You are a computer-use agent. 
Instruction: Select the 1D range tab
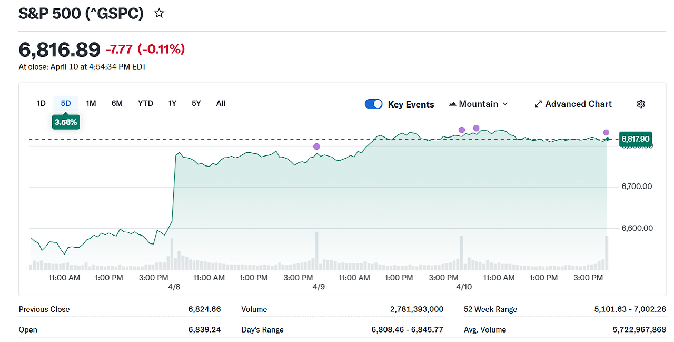coord(41,103)
